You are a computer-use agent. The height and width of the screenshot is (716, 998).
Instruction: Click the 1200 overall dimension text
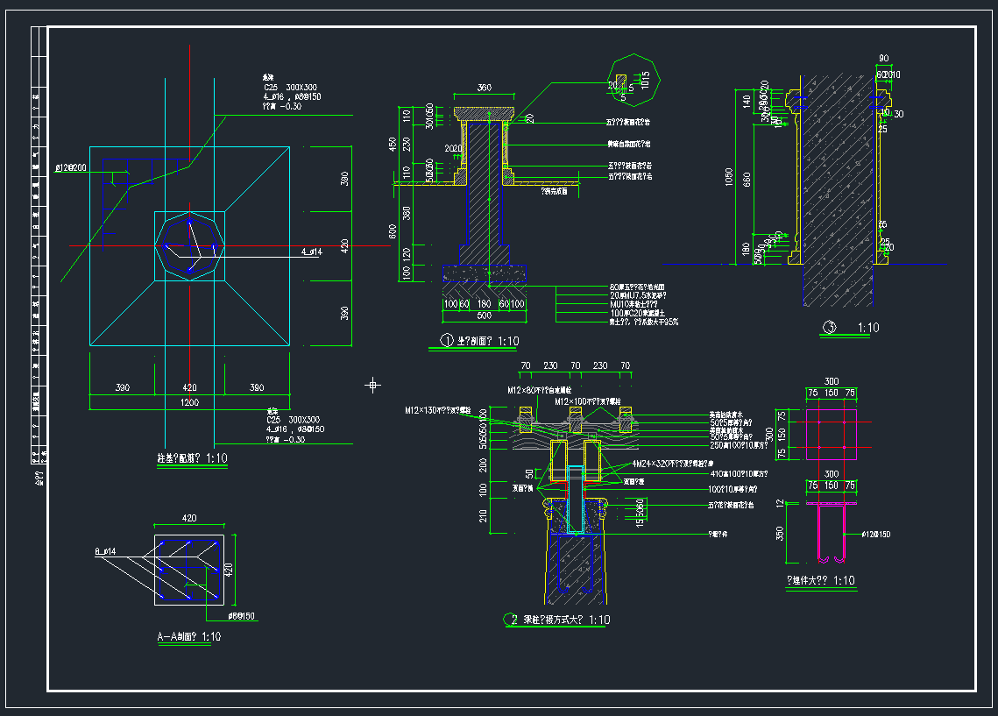(x=189, y=402)
